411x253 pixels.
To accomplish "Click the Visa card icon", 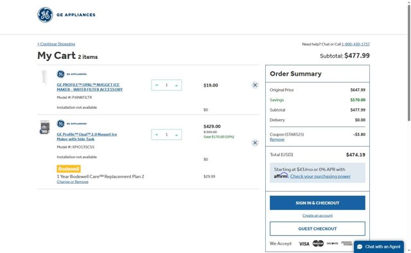I will [x=304, y=243].
